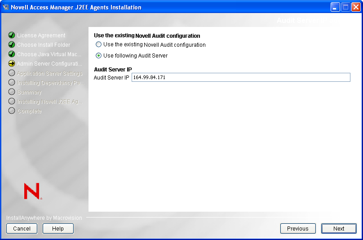
Task: Select 'Use following Audit Server' radio button
Action: click(x=99, y=56)
